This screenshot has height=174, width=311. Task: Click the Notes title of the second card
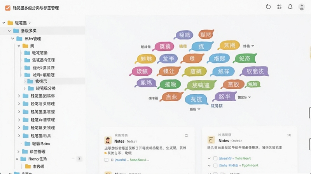pos(224,141)
